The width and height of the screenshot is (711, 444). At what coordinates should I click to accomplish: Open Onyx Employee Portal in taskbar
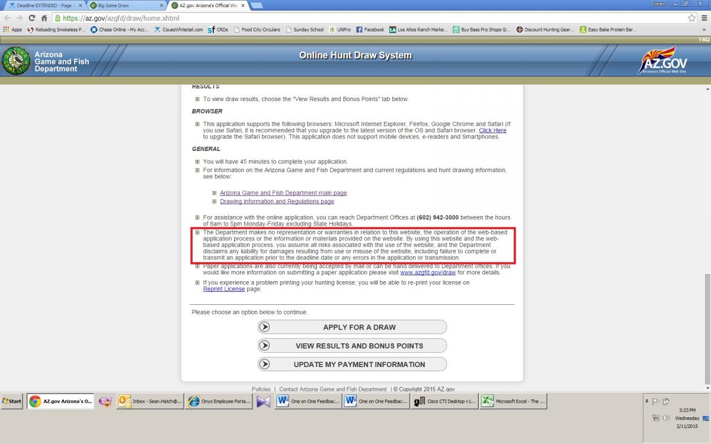pyautogui.click(x=219, y=401)
